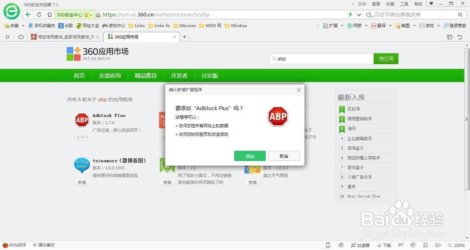This screenshot has height=250, width=470.
Task: Click the sound mute icon in status bar
Action: (x=437, y=245)
